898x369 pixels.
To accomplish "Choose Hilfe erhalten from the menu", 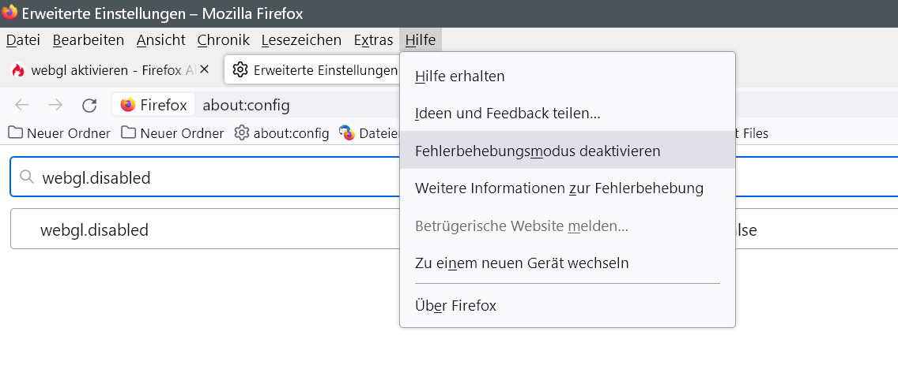I will [x=459, y=76].
